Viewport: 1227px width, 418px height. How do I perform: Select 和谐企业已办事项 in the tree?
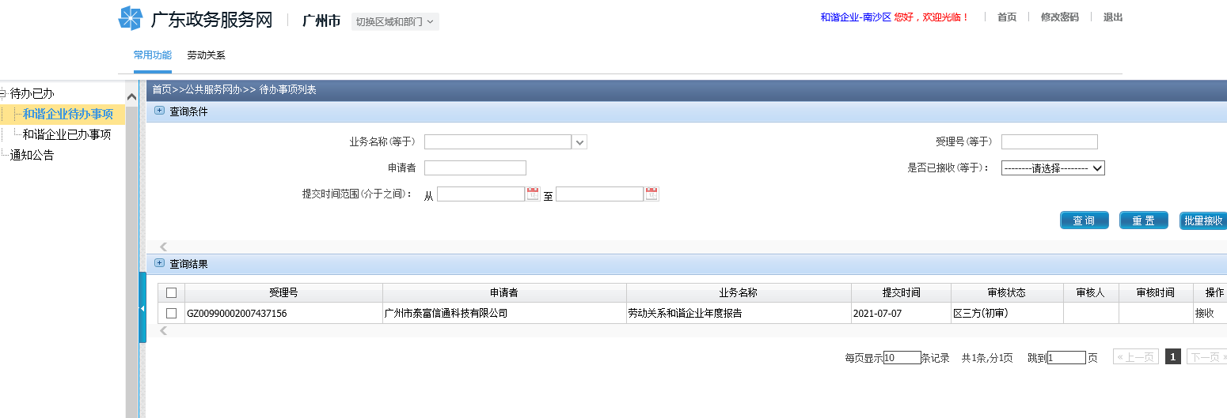coord(66,135)
